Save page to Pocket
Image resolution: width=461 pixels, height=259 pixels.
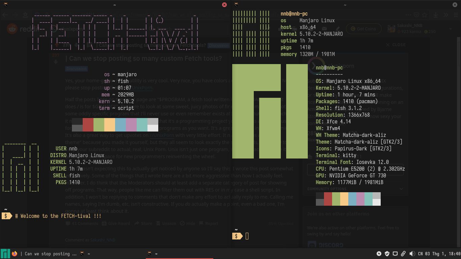(416, 15)
